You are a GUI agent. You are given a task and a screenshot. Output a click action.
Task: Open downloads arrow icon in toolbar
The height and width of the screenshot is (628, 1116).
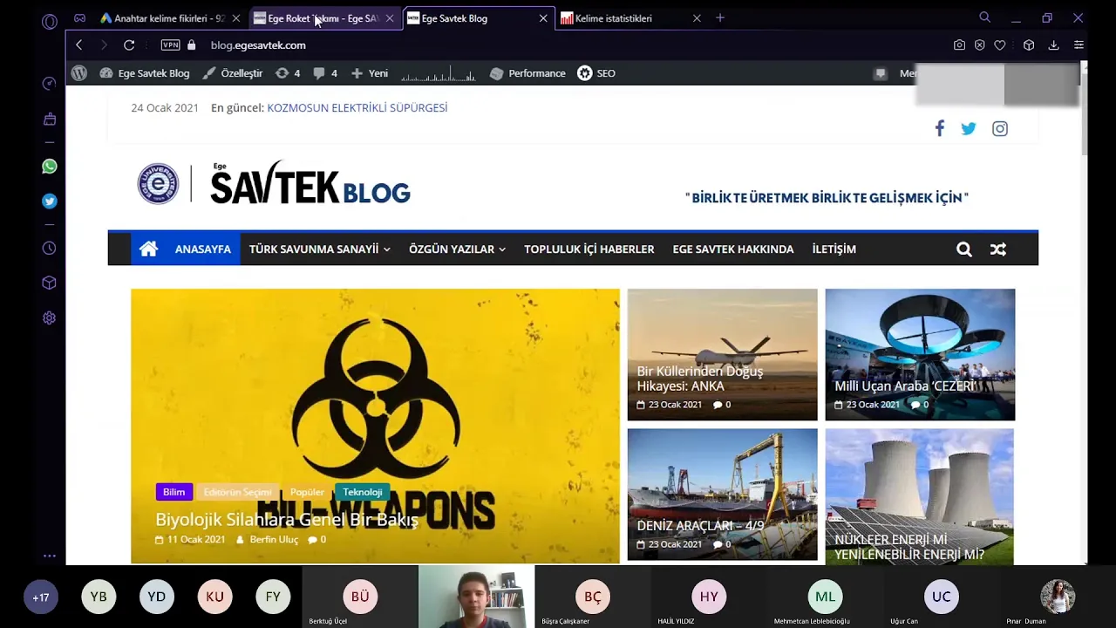click(1053, 45)
